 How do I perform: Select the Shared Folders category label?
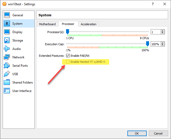[x=22, y=83]
